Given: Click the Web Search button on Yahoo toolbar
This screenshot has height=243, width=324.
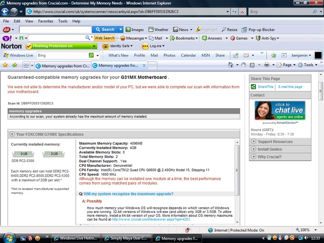Looking at the screenshot, I should click(x=104, y=38).
